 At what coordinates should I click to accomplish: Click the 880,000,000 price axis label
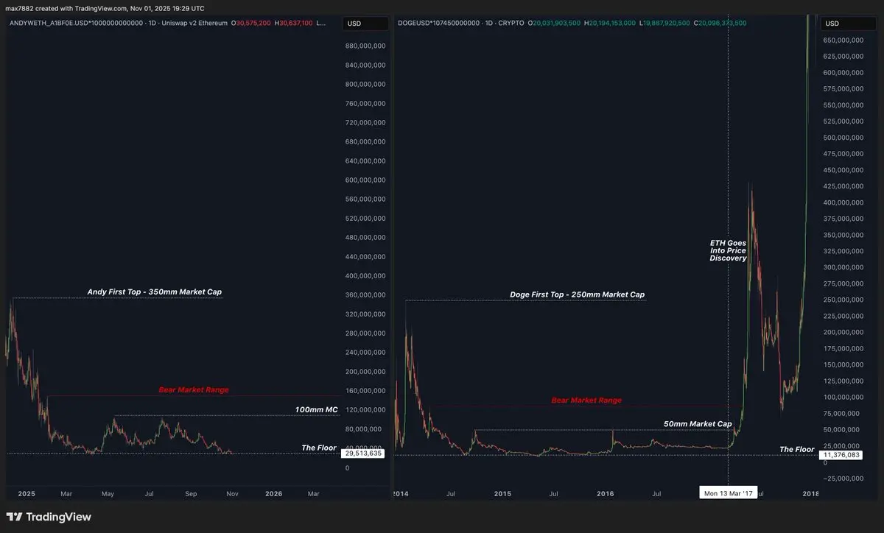[365, 46]
